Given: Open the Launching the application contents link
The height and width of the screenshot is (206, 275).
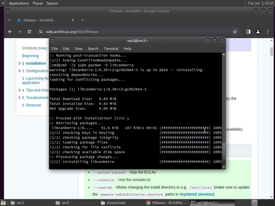Looking at the screenshot, I should pos(35,80).
